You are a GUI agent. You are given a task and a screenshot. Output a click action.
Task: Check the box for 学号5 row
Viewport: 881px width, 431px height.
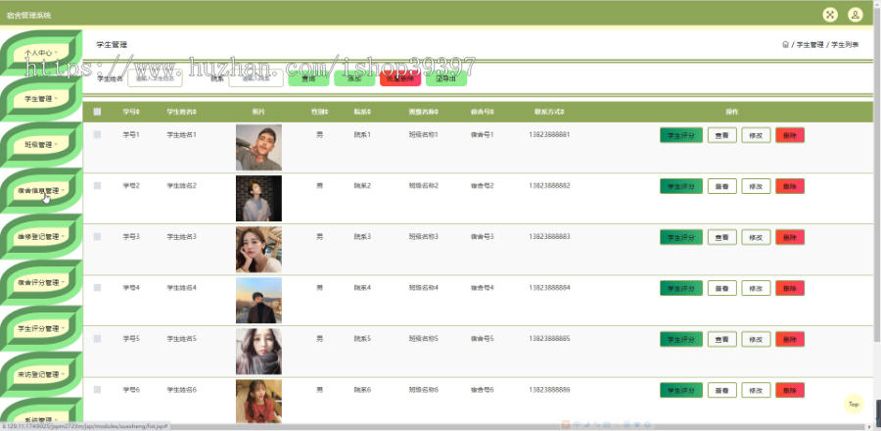[x=97, y=339]
